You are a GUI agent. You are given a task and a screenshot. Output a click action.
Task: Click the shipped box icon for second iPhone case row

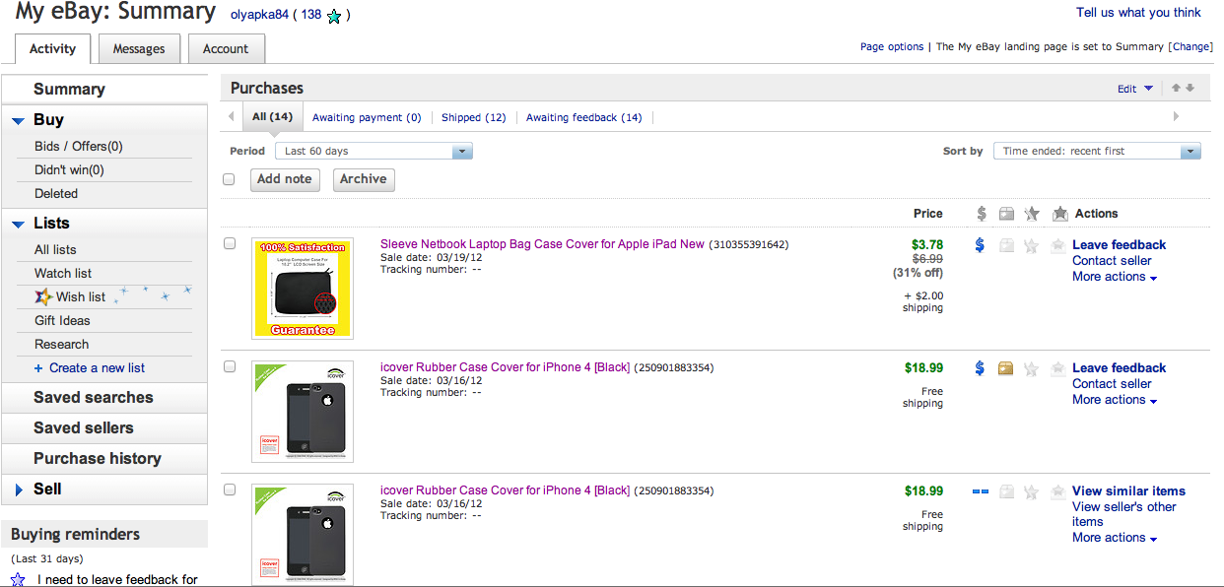pos(1005,491)
